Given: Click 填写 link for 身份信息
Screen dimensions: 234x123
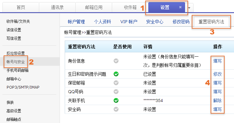Looking at the screenshot, I should [217, 61].
